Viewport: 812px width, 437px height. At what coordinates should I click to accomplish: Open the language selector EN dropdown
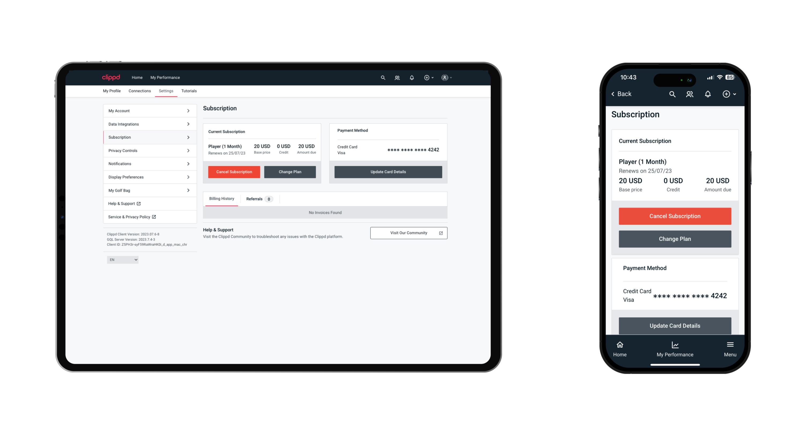pos(122,260)
